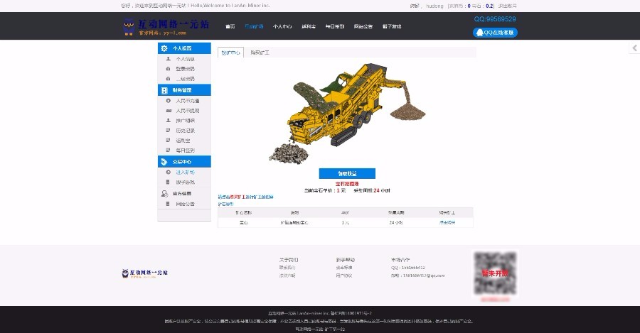The height and width of the screenshot is (333, 640).
Task: Open 骰子游戏 in the top navigation
Action: pyautogui.click(x=392, y=26)
